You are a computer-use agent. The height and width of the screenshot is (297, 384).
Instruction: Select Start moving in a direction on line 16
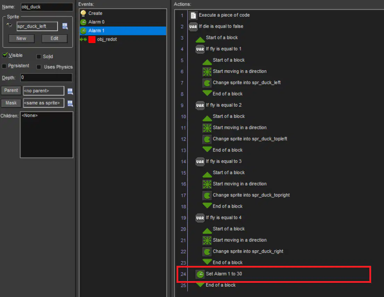coord(234,184)
